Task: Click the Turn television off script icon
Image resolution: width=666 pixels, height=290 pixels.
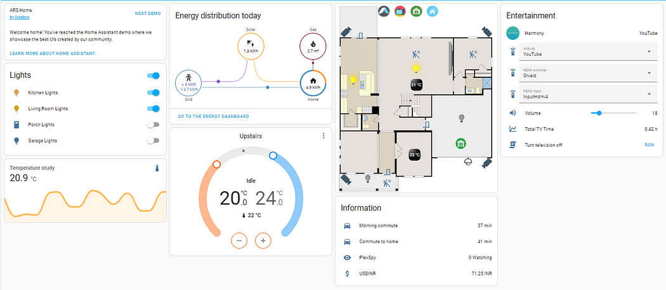Action: pyautogui.click(x=513, y=144)
